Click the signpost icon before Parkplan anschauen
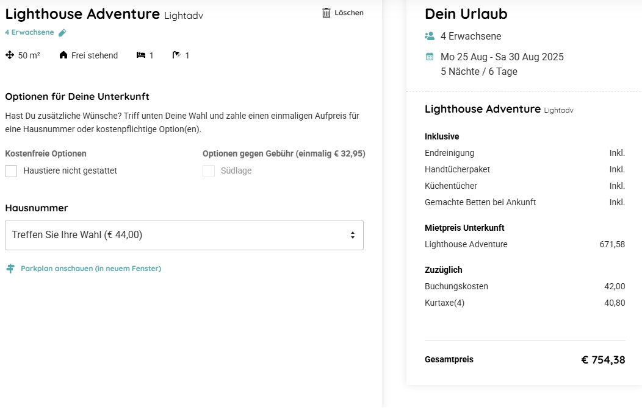Screen dimensions: 642x408 point(10,269)
